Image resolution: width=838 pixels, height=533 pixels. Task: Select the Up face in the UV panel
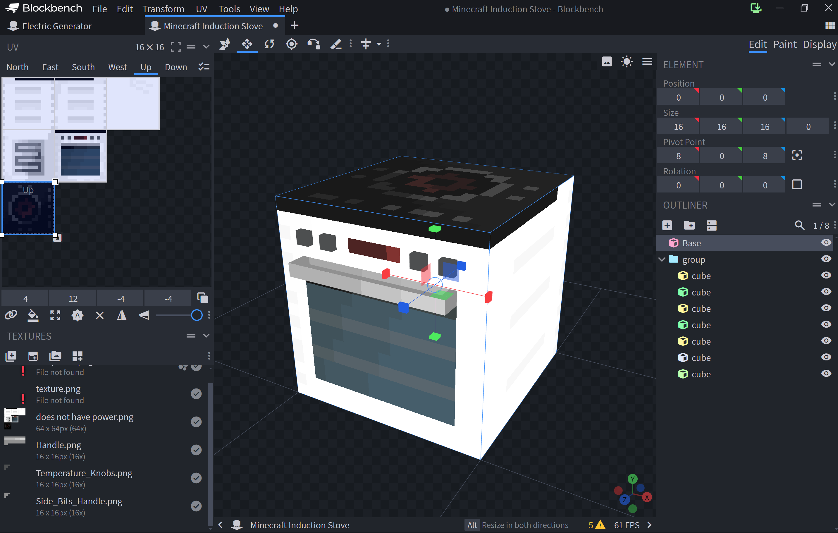coord(145,67)
